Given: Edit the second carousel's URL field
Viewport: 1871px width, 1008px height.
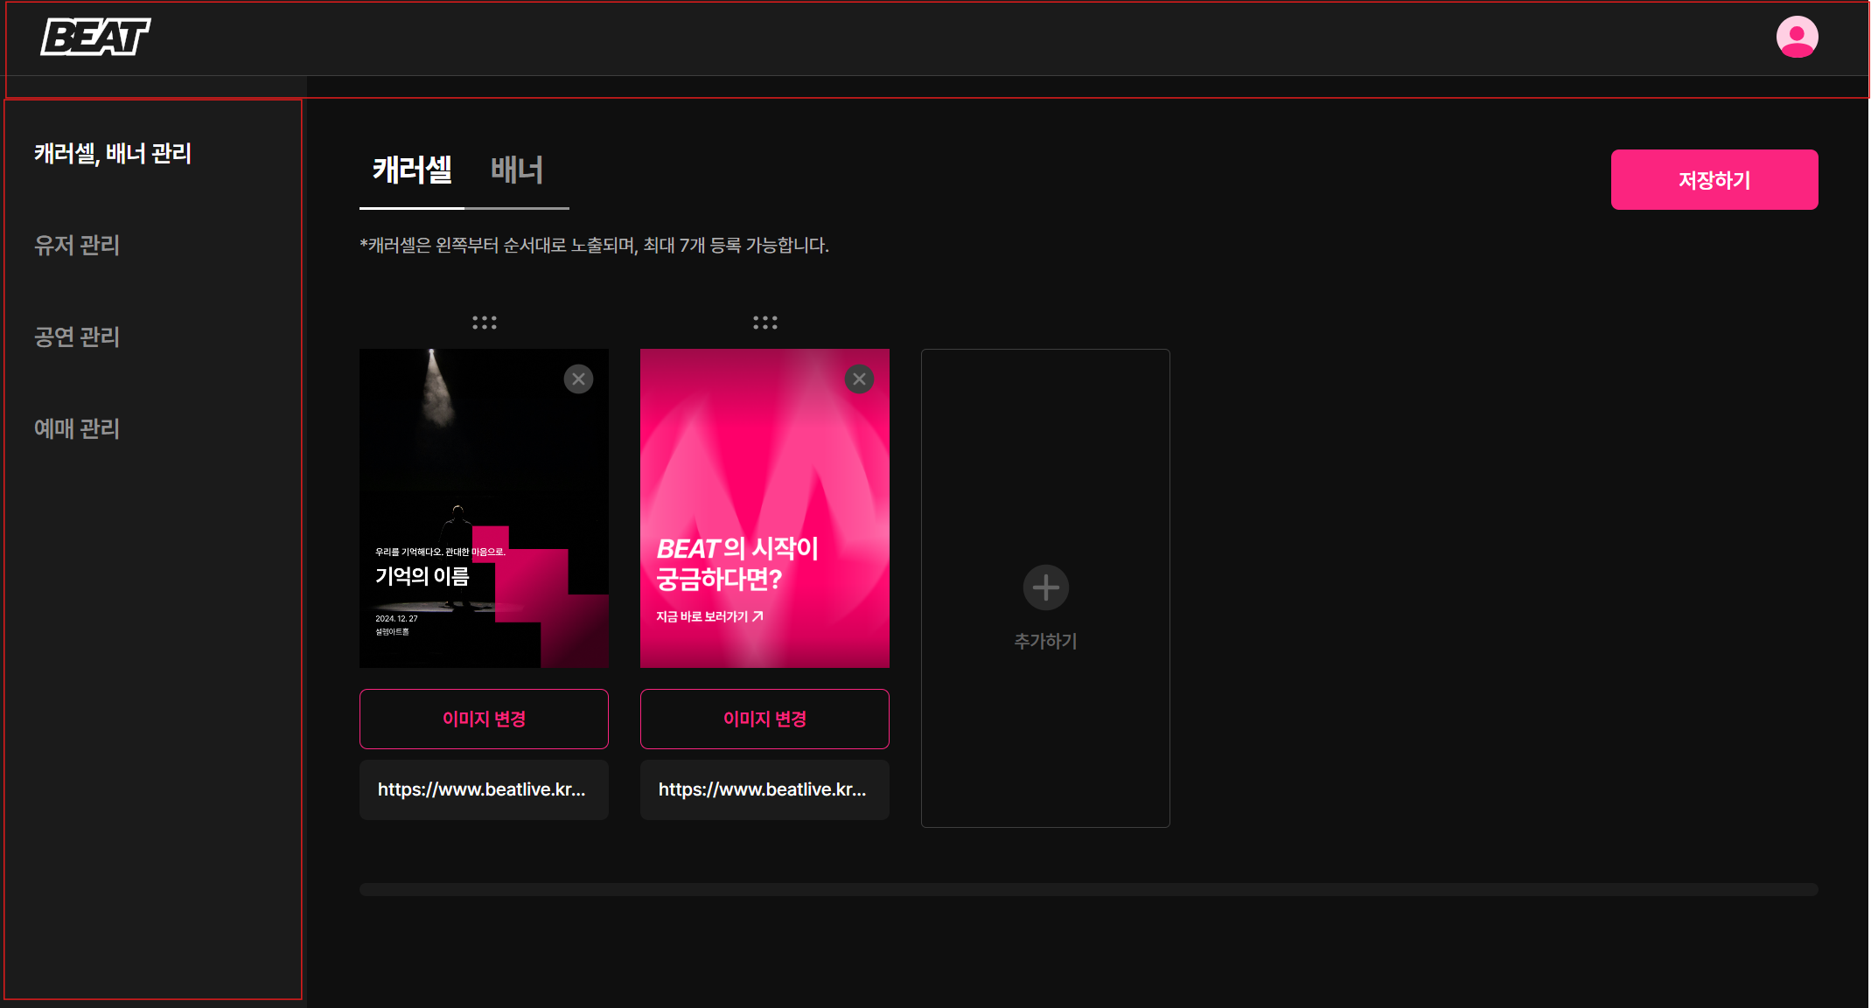Looking at the screenshot, I should tap(764, 789).
